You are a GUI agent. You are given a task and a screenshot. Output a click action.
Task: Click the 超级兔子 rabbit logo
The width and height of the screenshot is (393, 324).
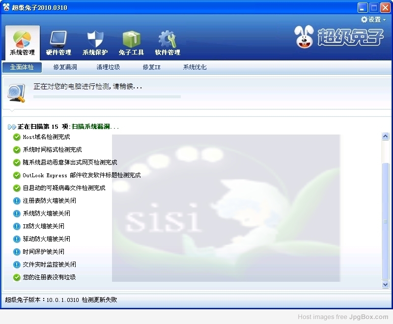[339, 37]
